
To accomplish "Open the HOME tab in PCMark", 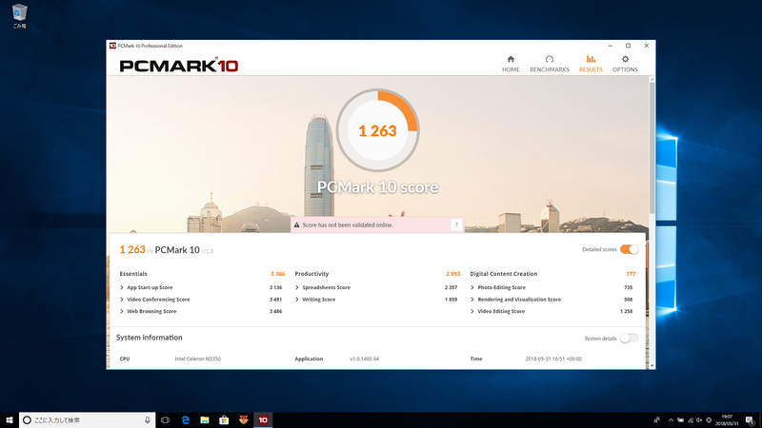I will [511, 64].
